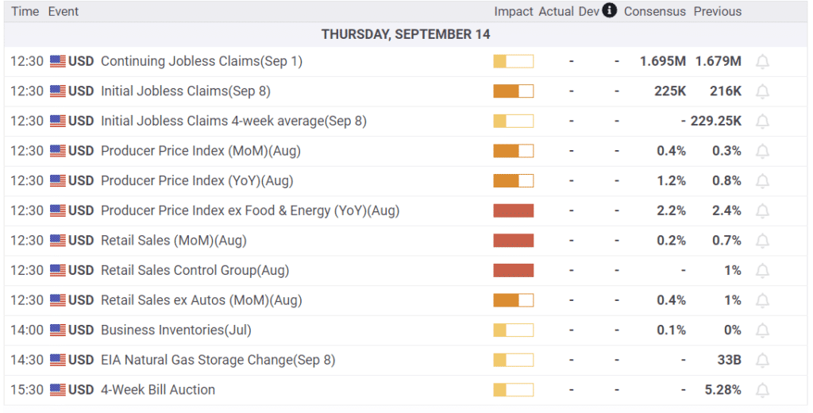Viewport: 813px width, 413px height.
Task: Toggle alert bell for Continuing Jobless Claims
Action: pyautogui.click(x=762, y=62)
